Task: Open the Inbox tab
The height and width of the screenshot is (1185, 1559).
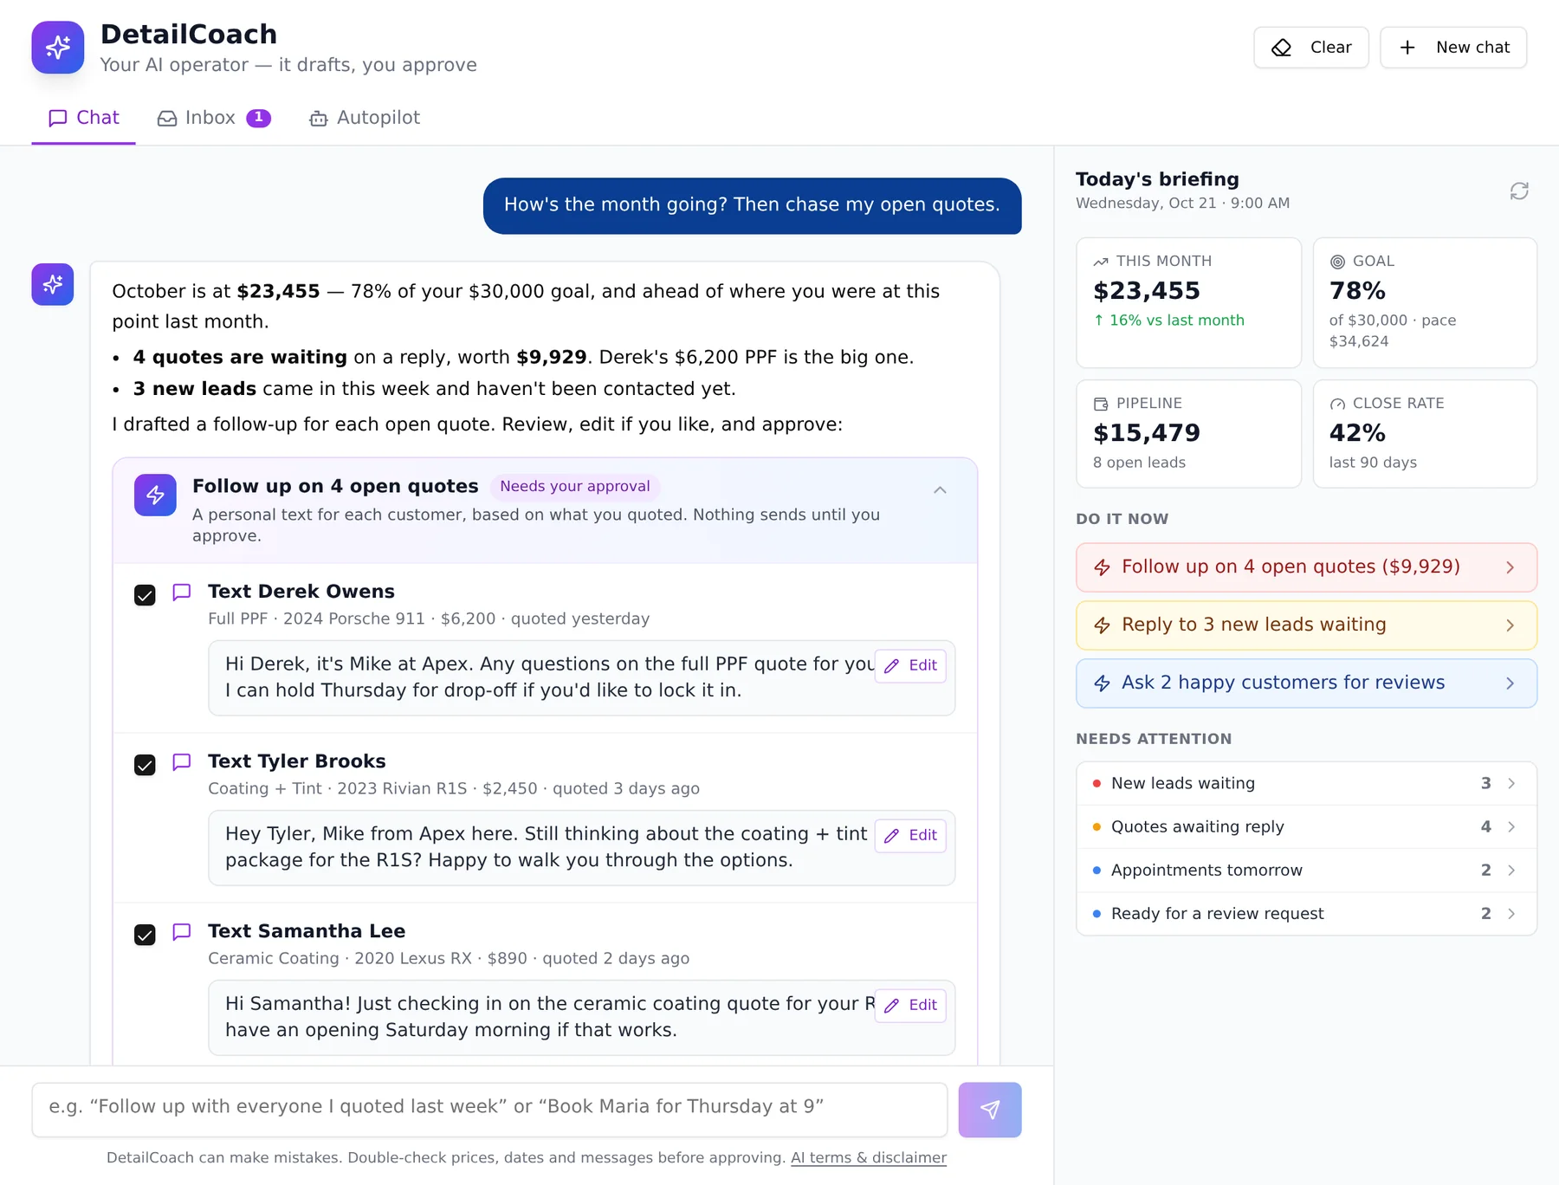Action: pos(213,118)
